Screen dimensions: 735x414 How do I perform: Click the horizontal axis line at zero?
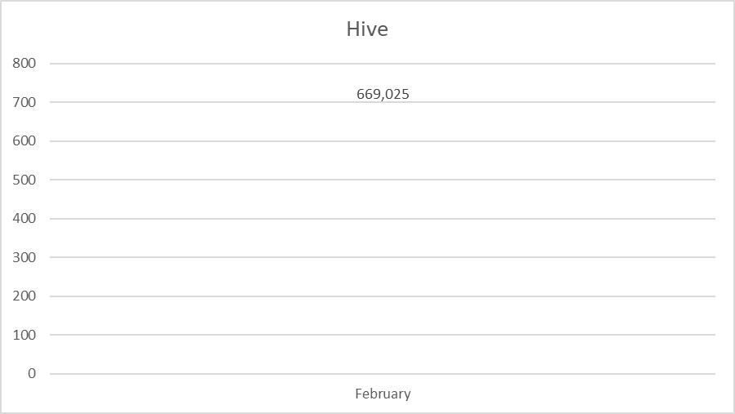pos(383,374)
